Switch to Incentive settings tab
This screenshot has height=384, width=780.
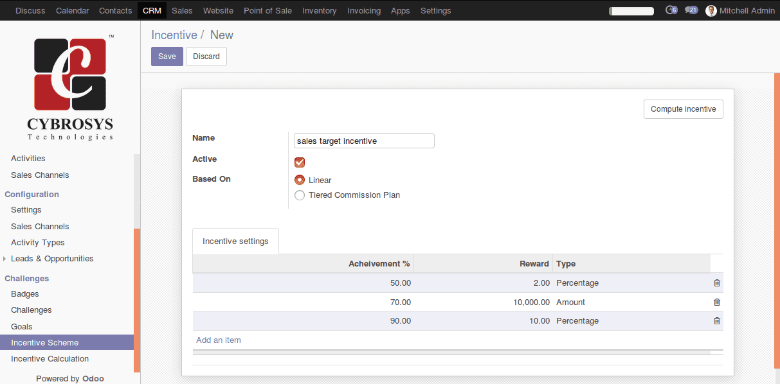[x=235, y=241]
